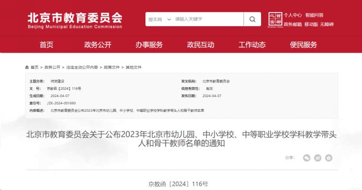The image size is (362, 190).
Task: Open 智能问答 link in header
Action: [x=314, y=15]
